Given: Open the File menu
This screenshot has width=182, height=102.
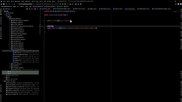Looking at the screenshot, I should [5, 1].
